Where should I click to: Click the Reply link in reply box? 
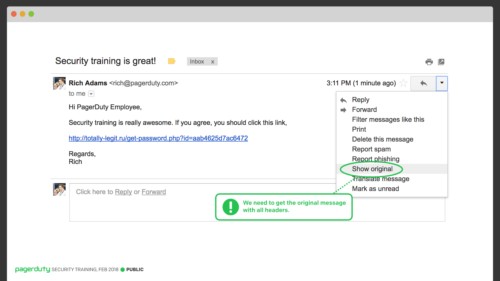pos(123,192)
